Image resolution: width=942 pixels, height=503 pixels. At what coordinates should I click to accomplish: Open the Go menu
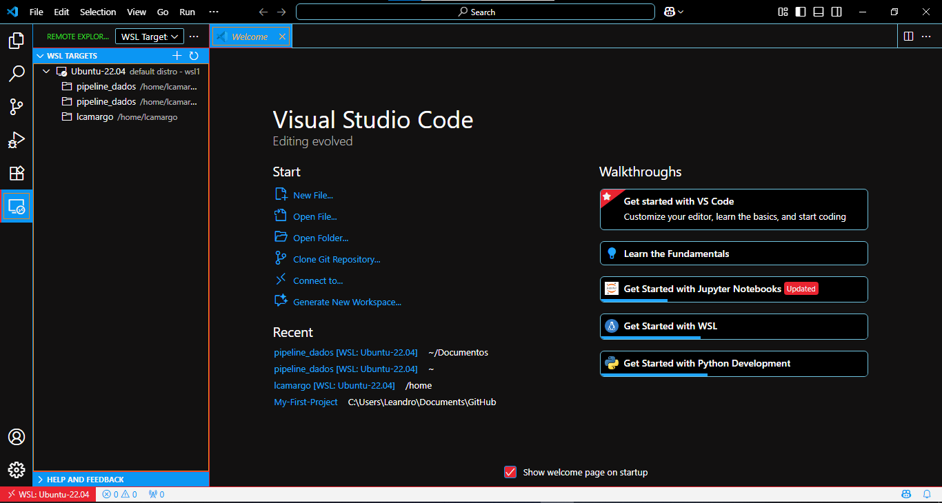click(x=163, y=12)
